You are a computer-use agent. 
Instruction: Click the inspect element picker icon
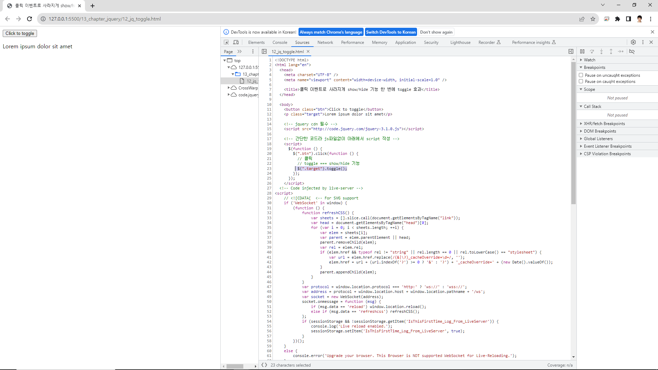(x=226, y=42)
